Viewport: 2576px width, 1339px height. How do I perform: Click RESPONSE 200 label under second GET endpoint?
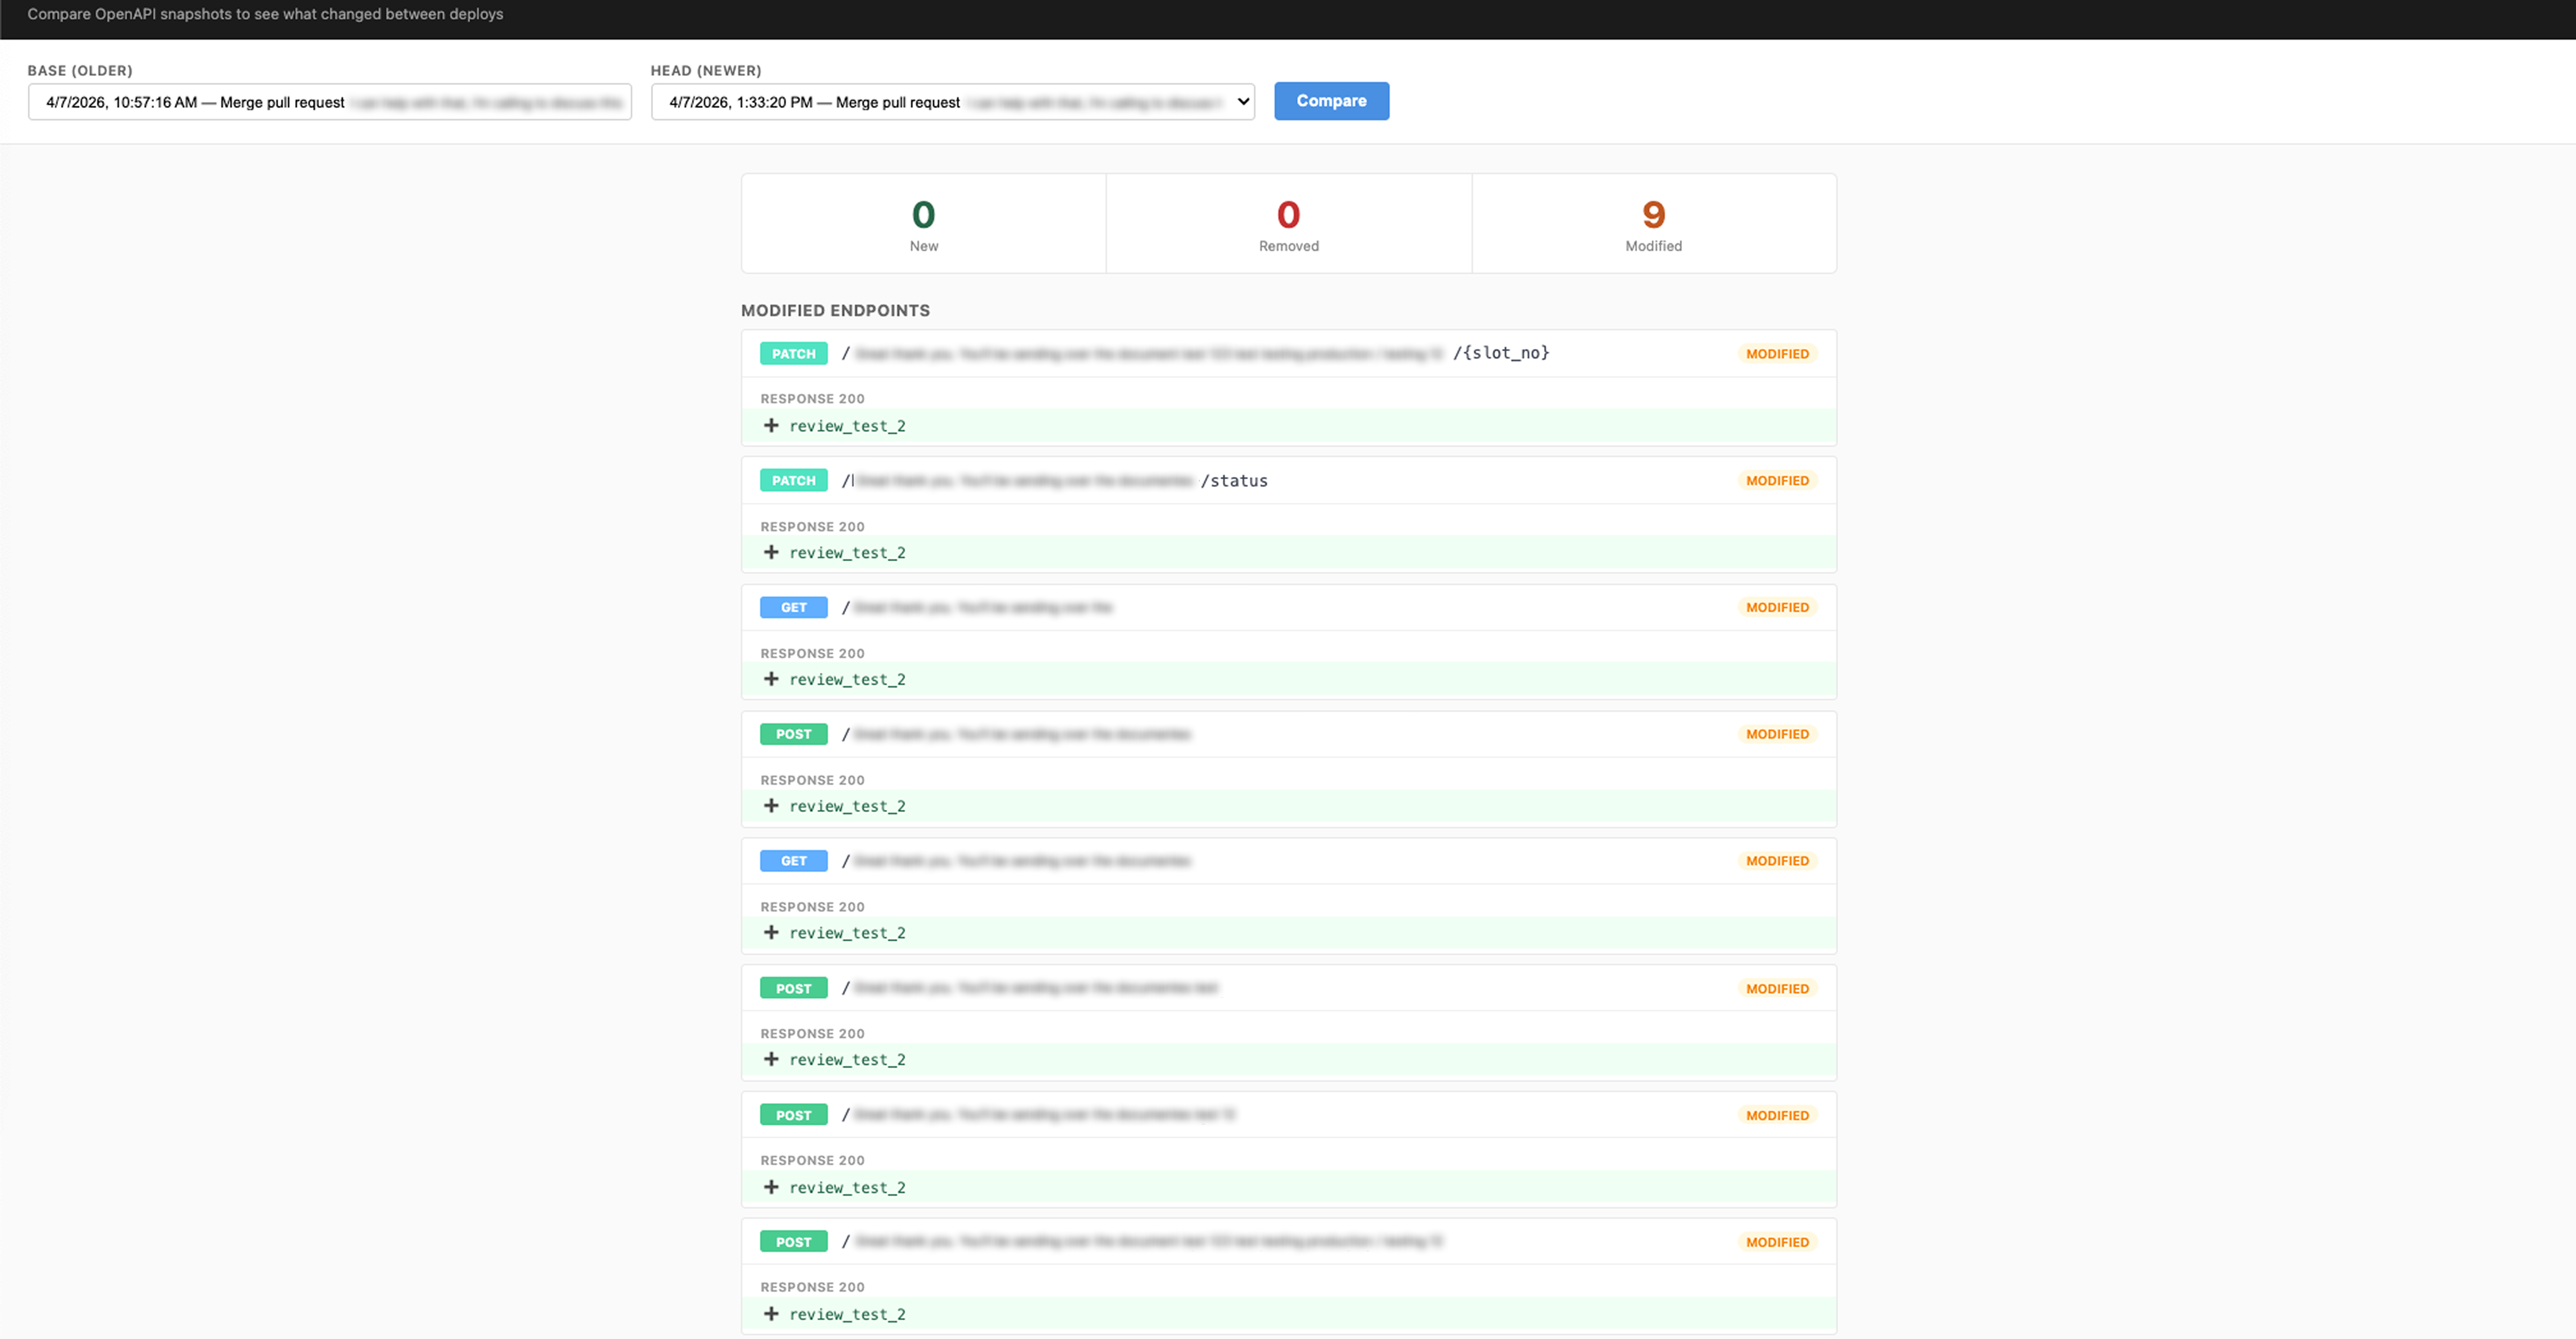click(x=812, y=907)
